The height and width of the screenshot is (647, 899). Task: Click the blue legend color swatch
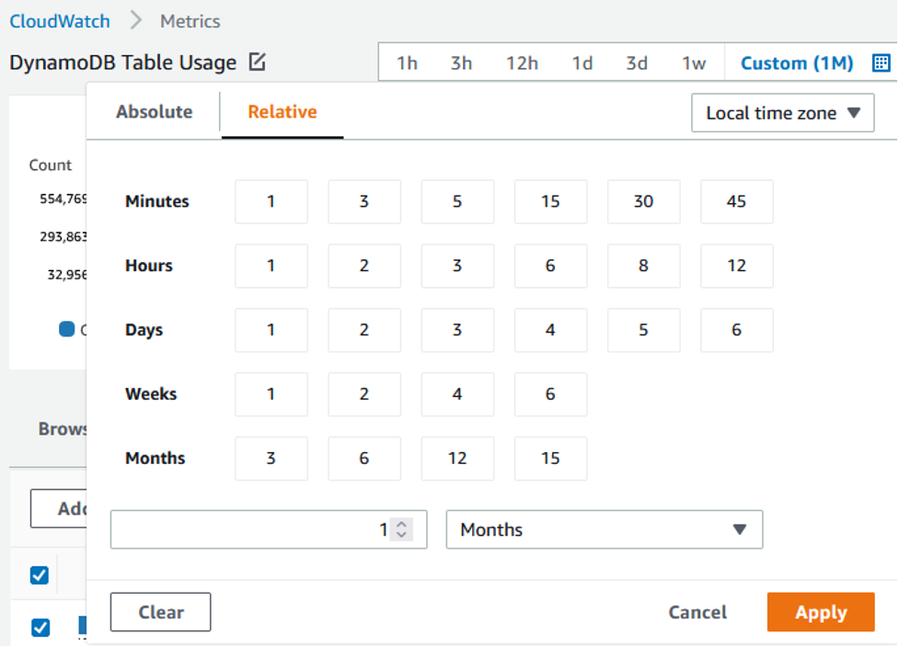coord(67,329)
